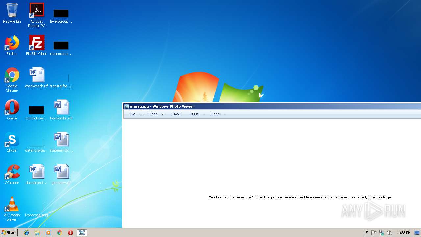Click the messg.jpg window title text
Screen dimensions: 421x237
(162, 106)
